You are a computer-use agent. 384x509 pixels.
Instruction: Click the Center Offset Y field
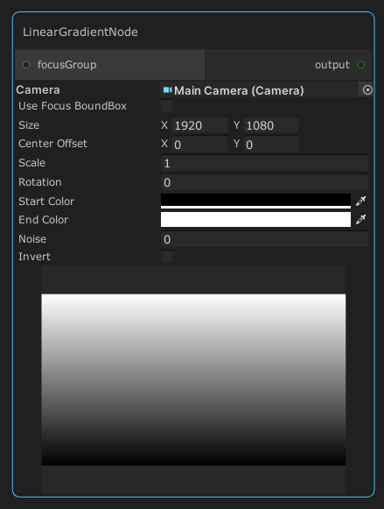point(271,145)
